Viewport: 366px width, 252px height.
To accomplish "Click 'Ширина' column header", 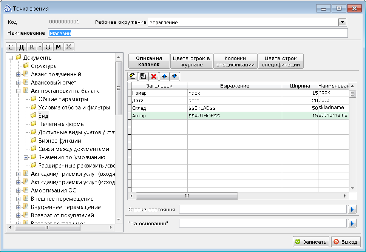I will (300, 86).
